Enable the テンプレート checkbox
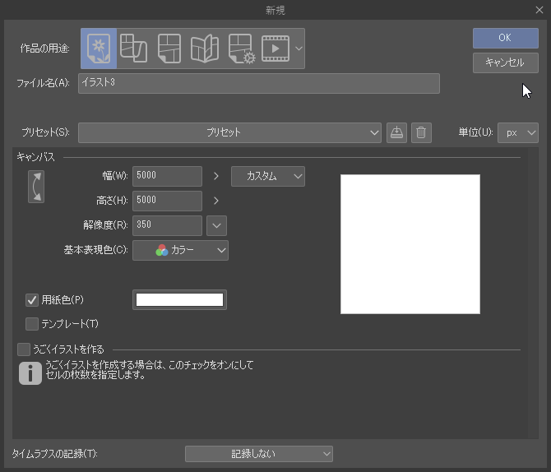This screenshot has height=472, width=551. click(x=33, y=324)
